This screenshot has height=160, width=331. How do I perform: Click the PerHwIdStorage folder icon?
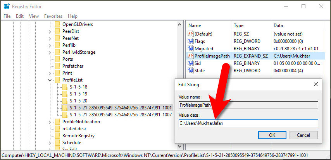click(57, 52)
